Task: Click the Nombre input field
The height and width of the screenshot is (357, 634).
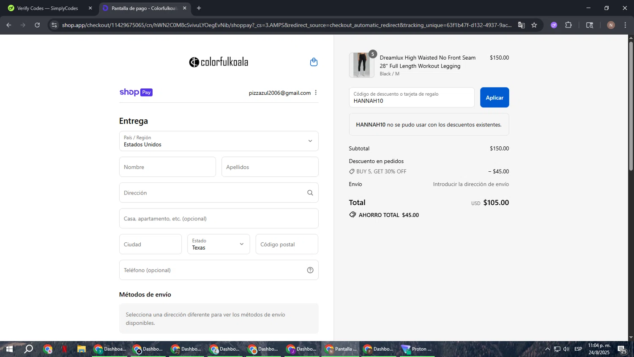Action: pos(167,167)
